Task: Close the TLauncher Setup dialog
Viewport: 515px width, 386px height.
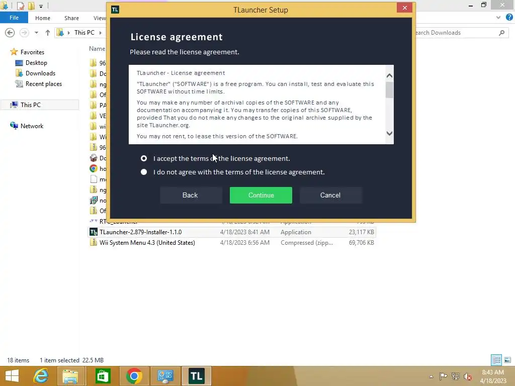Action: 405,8
